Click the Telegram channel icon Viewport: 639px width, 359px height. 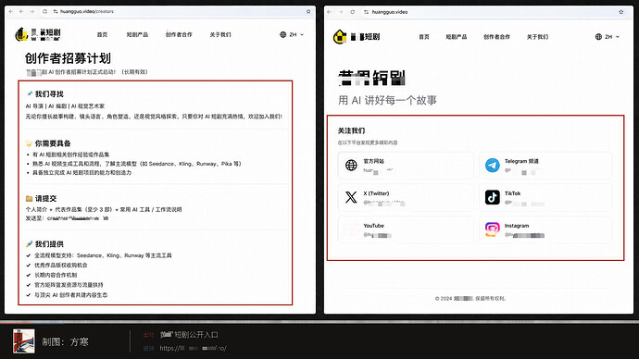pyautogui.click(x=493, y=166)
